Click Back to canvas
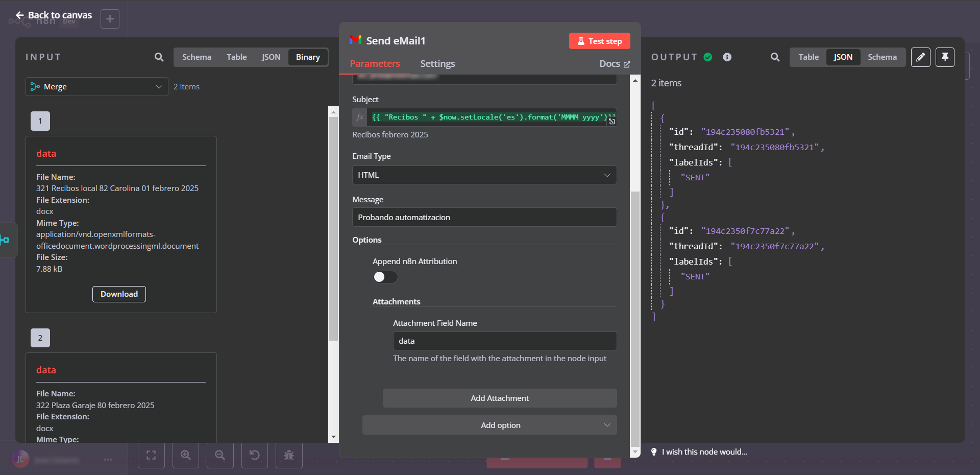This screenshot has width=980, height=475. click(54, 15)
